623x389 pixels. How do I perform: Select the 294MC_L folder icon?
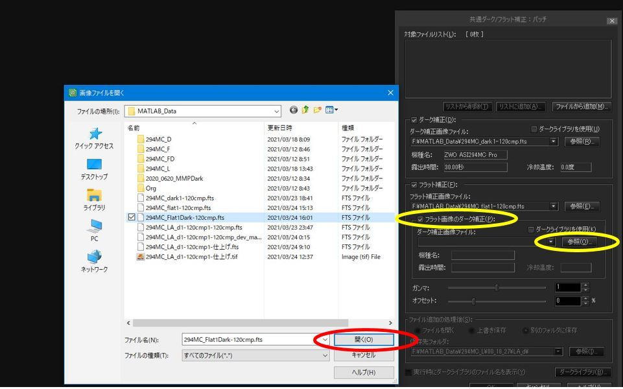click(140, 169)
